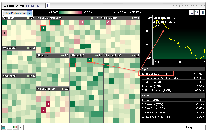Zoom into the Energy sector header
Screen dimensions: 207x131
coord(53,56)
